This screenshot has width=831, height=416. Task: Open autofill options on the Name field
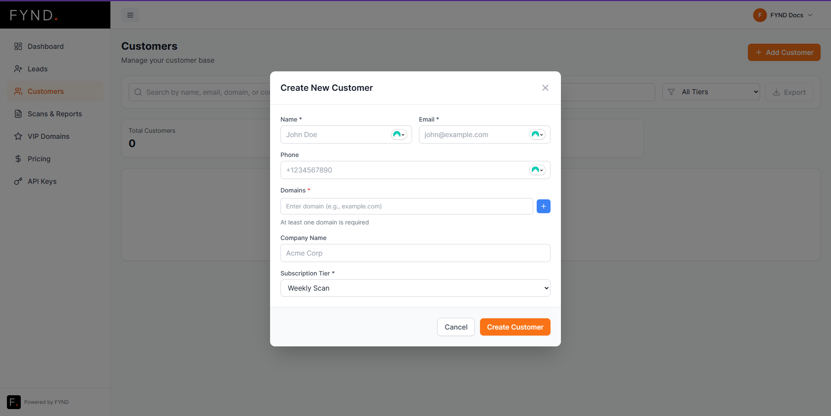pos(399,134)
